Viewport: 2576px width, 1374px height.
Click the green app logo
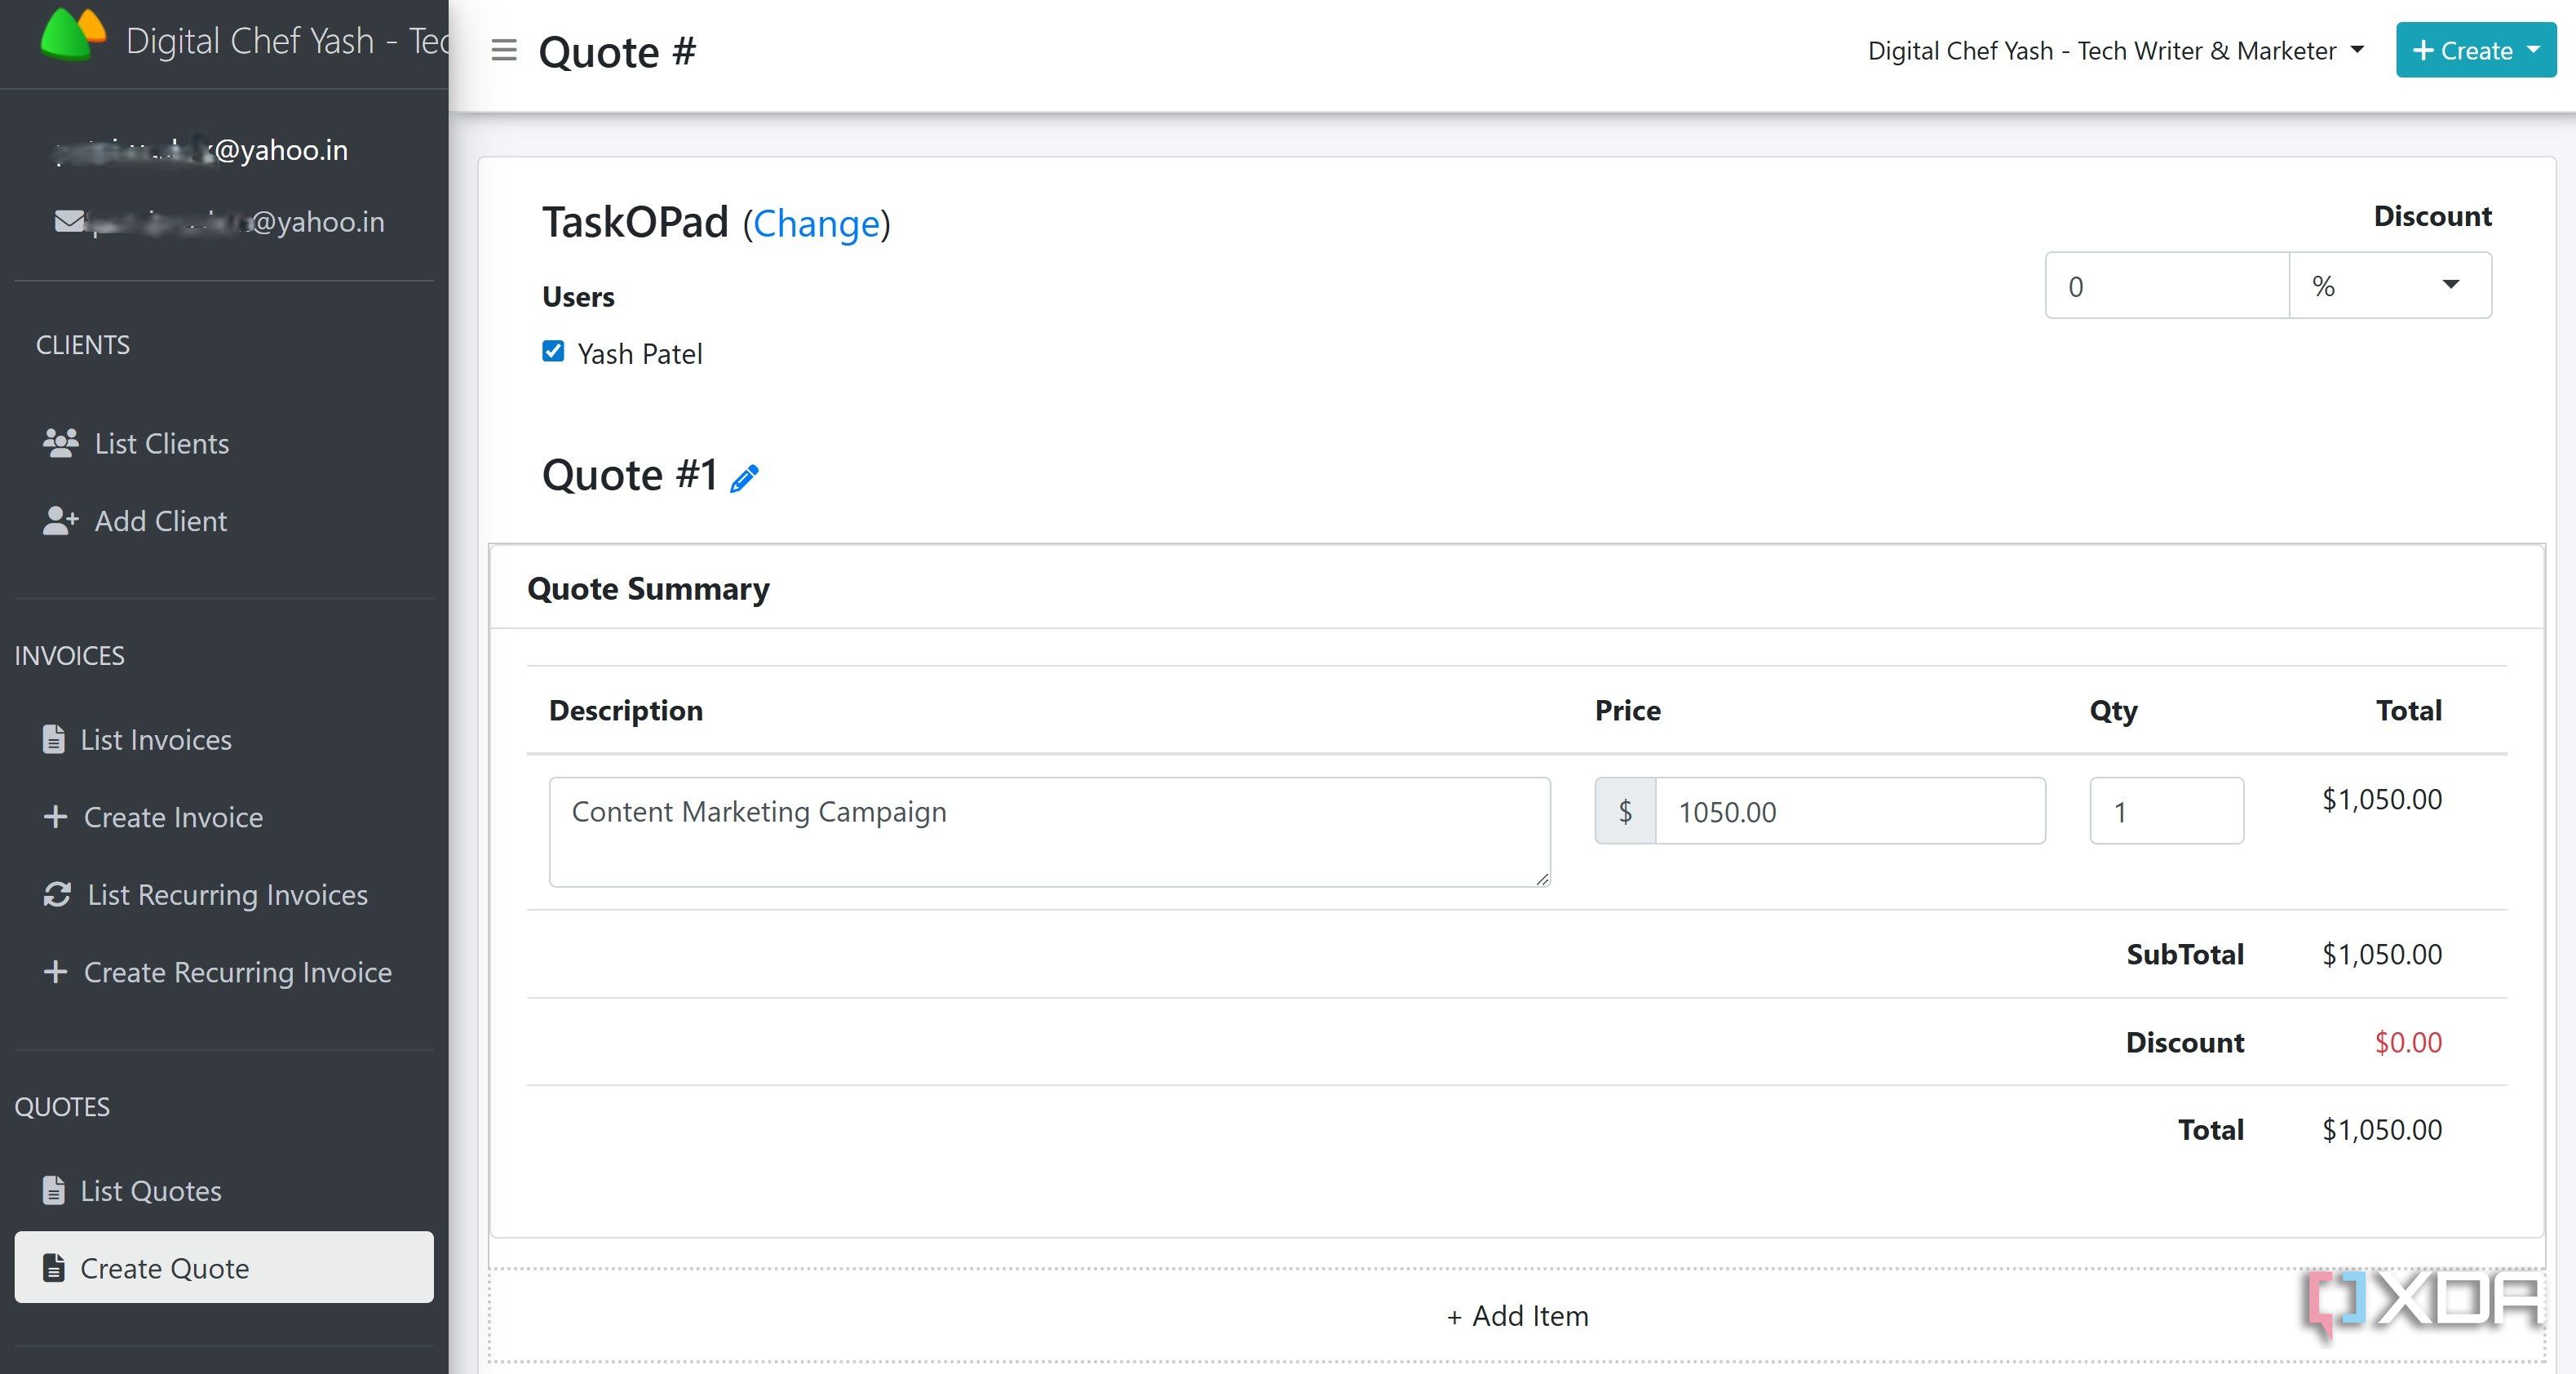[x=73, y=34]
